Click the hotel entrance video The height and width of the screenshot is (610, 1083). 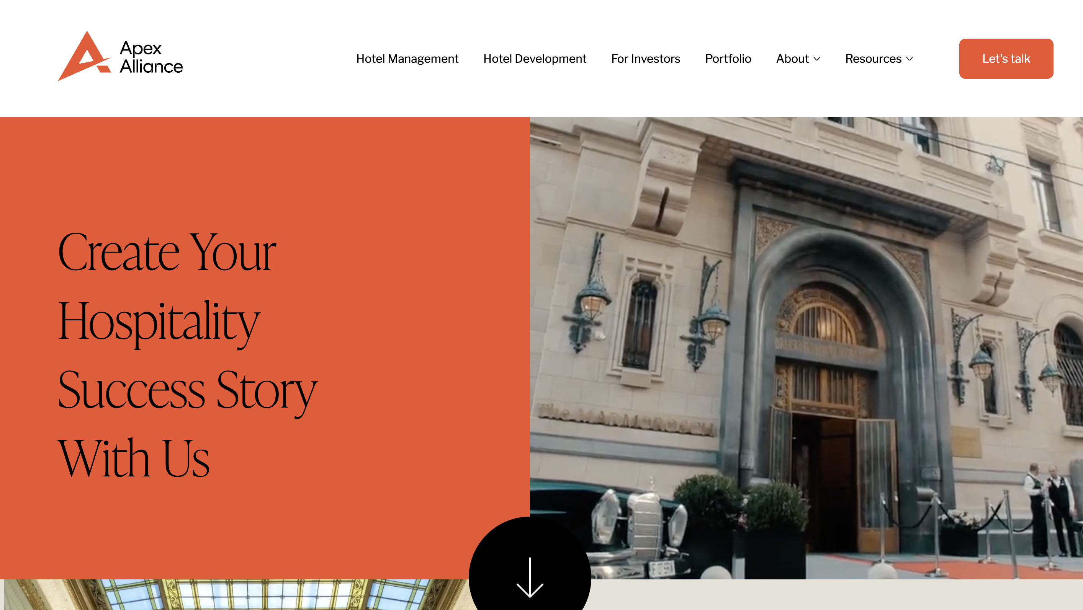[x=806, y=348]
